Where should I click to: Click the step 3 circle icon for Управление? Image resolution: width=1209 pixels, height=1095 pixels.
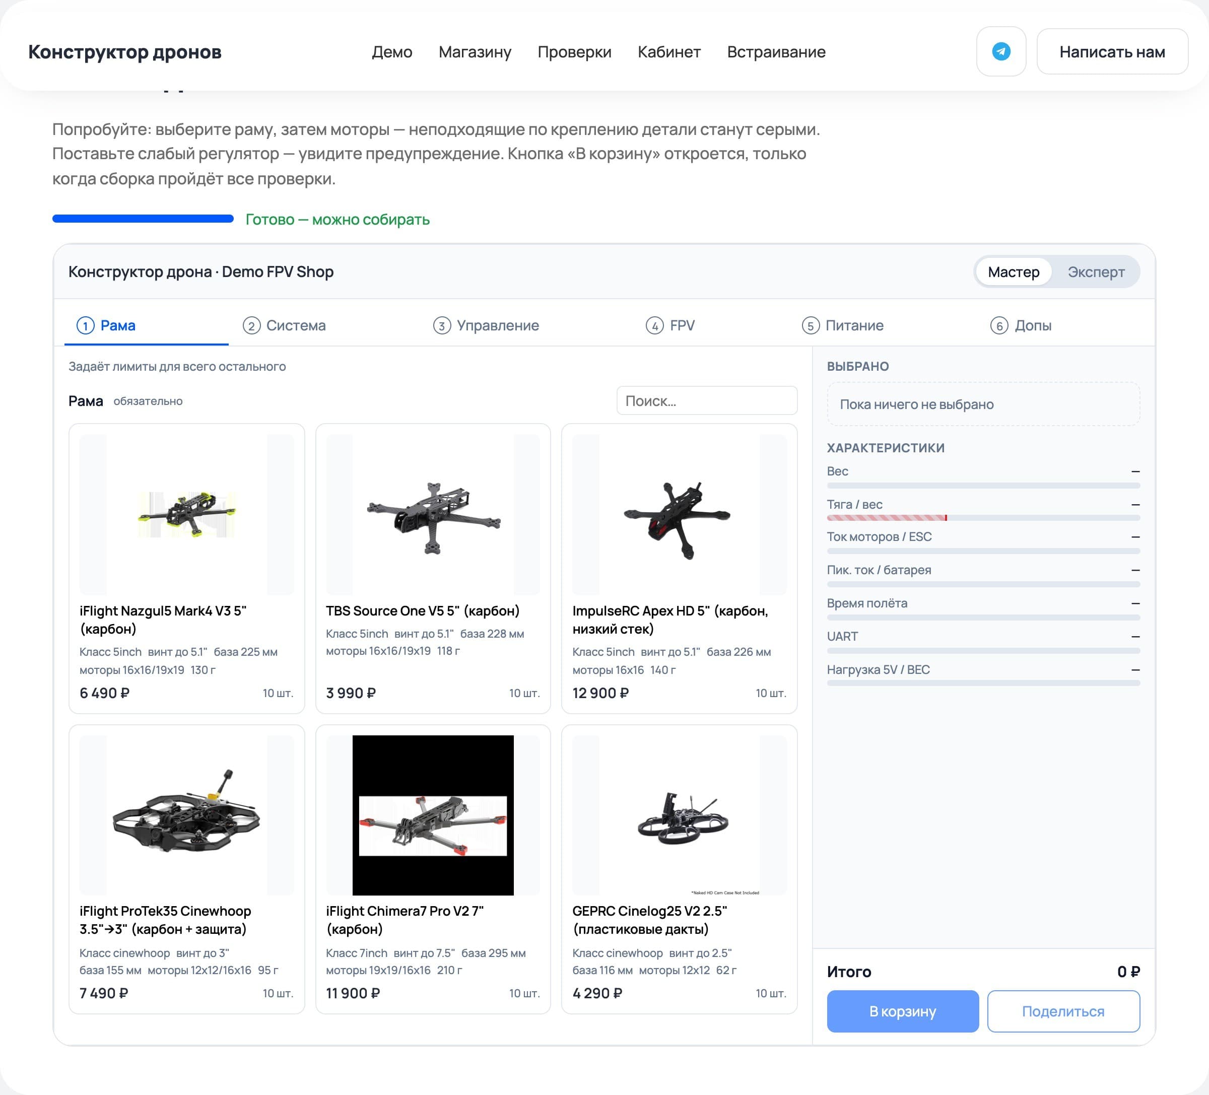(442, 325)
